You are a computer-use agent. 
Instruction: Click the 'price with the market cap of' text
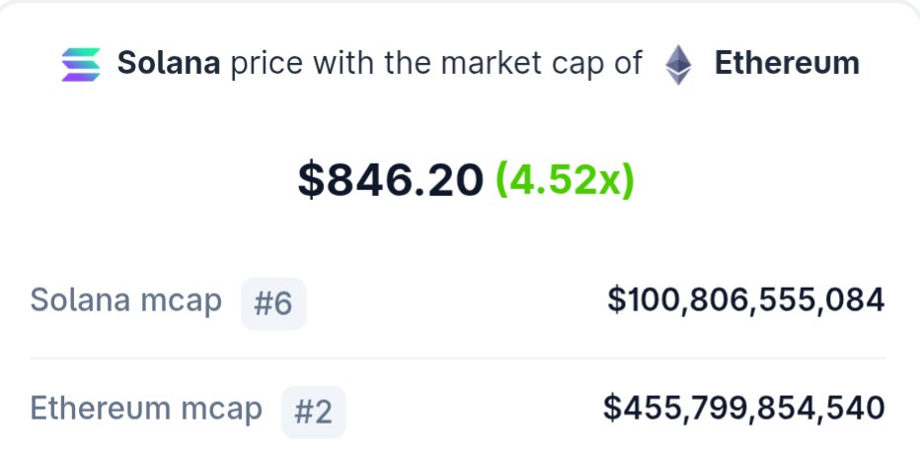coord(436,63)
